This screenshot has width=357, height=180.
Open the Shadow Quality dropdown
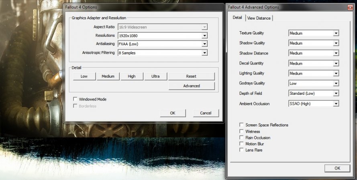(x=314, y=43)
